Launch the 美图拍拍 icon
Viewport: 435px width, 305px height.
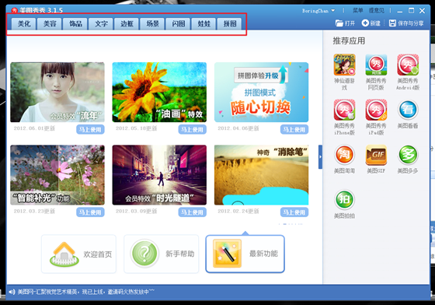point(344,199)
